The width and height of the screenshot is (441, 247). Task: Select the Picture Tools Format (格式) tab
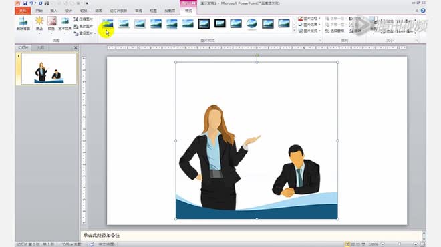188,11
